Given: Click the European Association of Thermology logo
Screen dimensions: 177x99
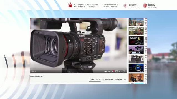Looking at the screenshot, I should tap(150, 5).
